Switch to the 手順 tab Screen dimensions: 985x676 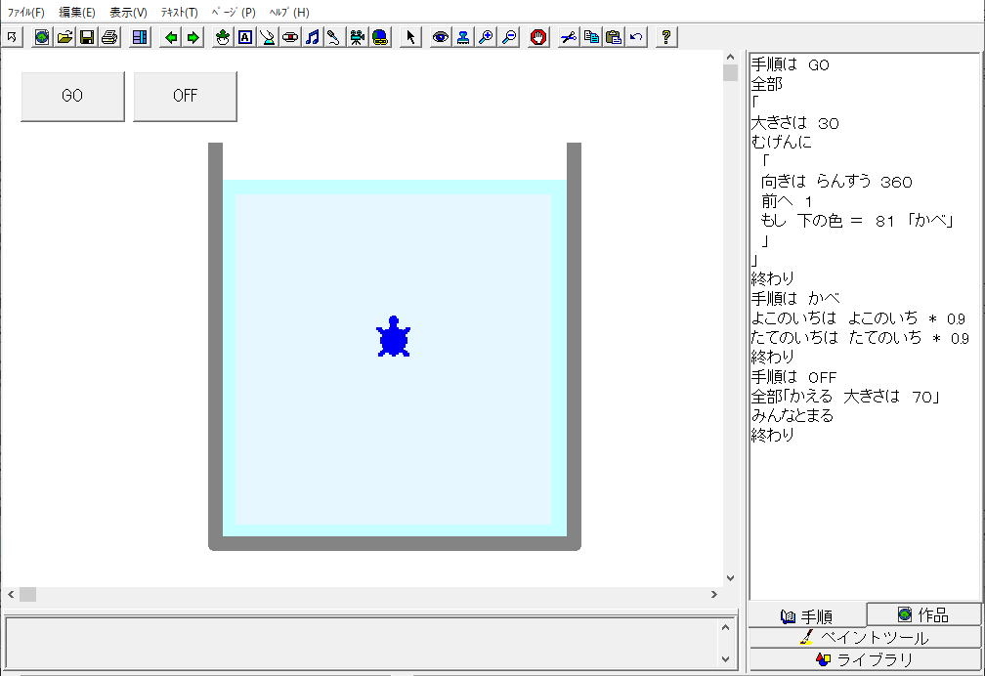(807, 616)
